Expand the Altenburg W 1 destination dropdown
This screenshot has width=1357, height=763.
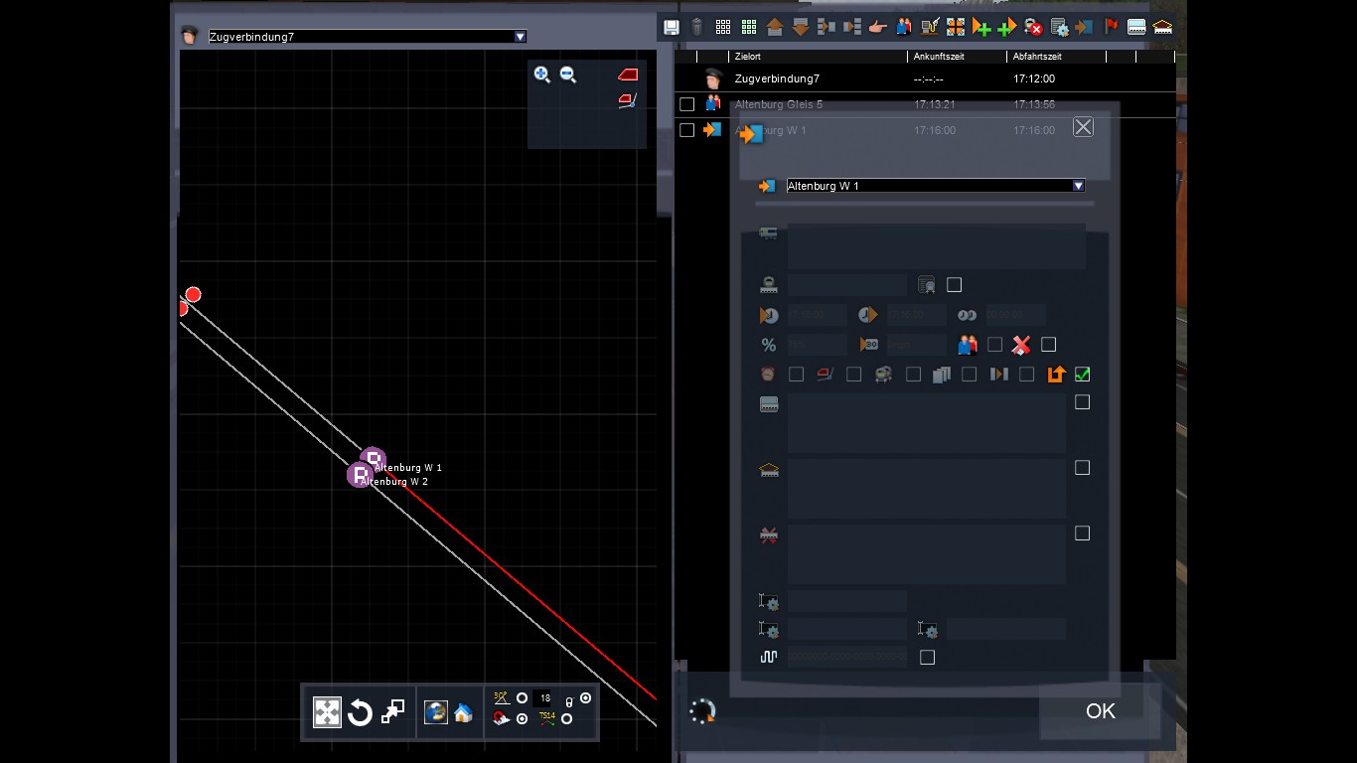(1078, 186)
